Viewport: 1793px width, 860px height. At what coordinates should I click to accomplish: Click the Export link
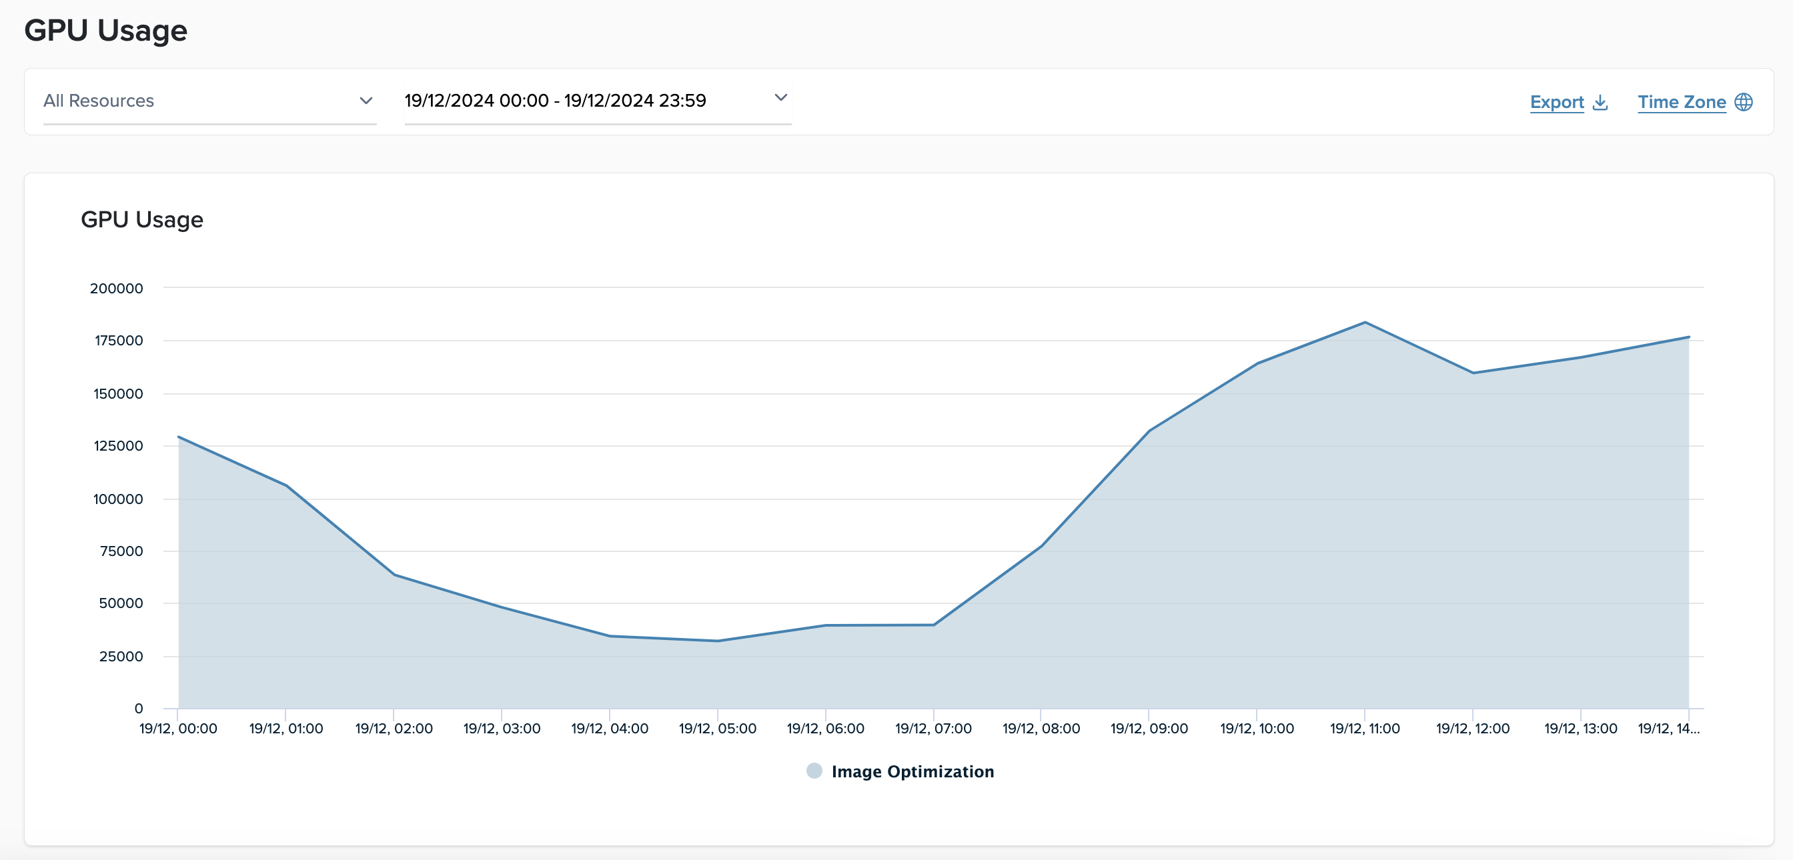tap(1557, 102)
